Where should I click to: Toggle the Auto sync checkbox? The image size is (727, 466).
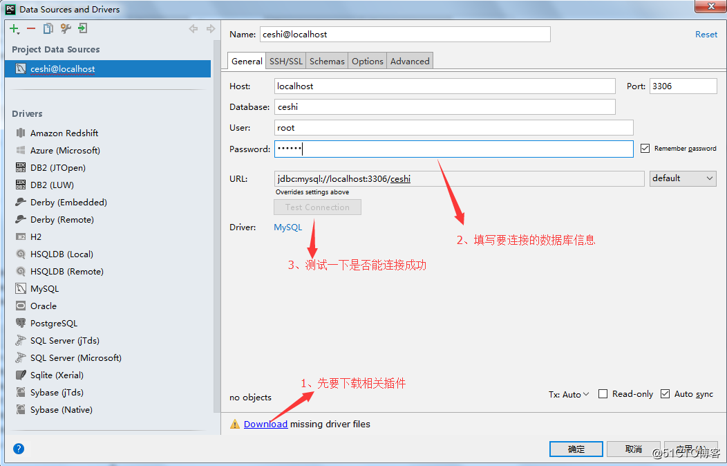coord(665,393)
